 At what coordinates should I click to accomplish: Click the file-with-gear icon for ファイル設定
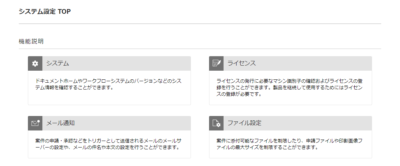pos(216,123)
